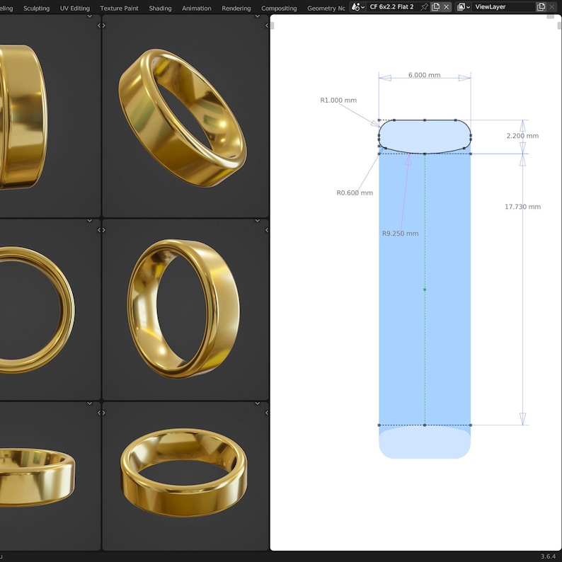562x562 pixels.
Task: Open the scene browse dropdown icon
Action: click(x=357, y=7)
